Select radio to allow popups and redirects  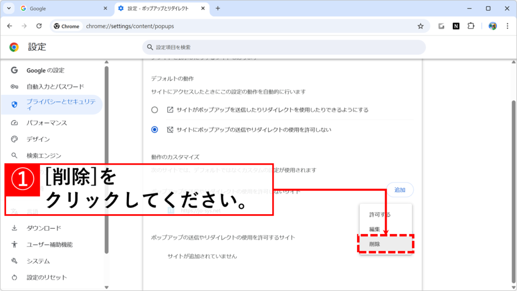click(x=154, y=110)
